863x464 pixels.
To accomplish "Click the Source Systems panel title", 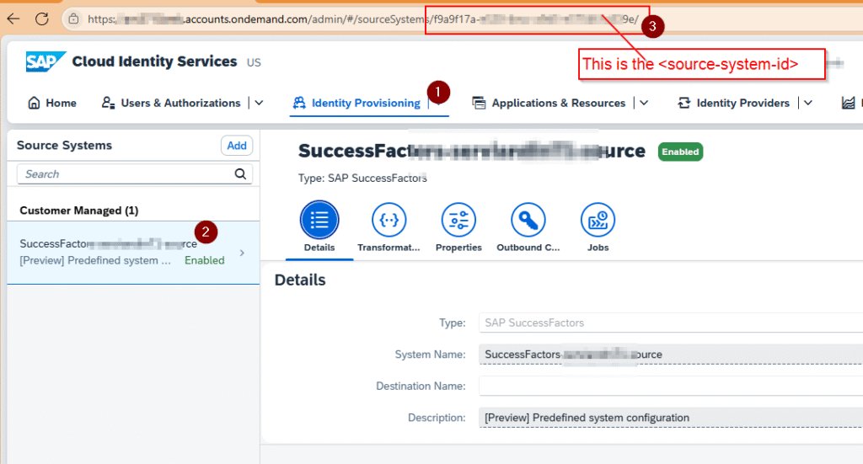I will [64, 145].
